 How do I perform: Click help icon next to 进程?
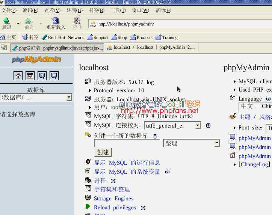coord(113,181)
